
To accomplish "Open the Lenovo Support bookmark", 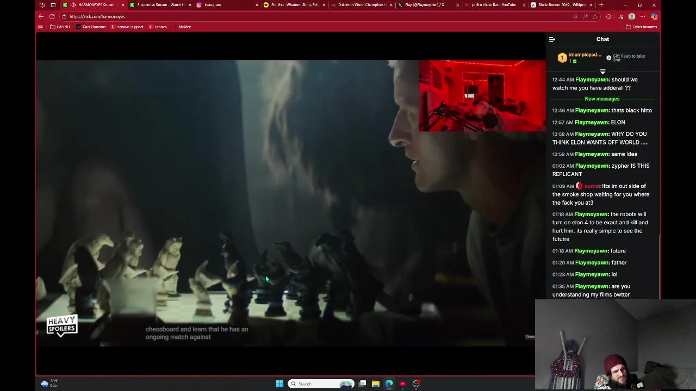I will point(127,27).
